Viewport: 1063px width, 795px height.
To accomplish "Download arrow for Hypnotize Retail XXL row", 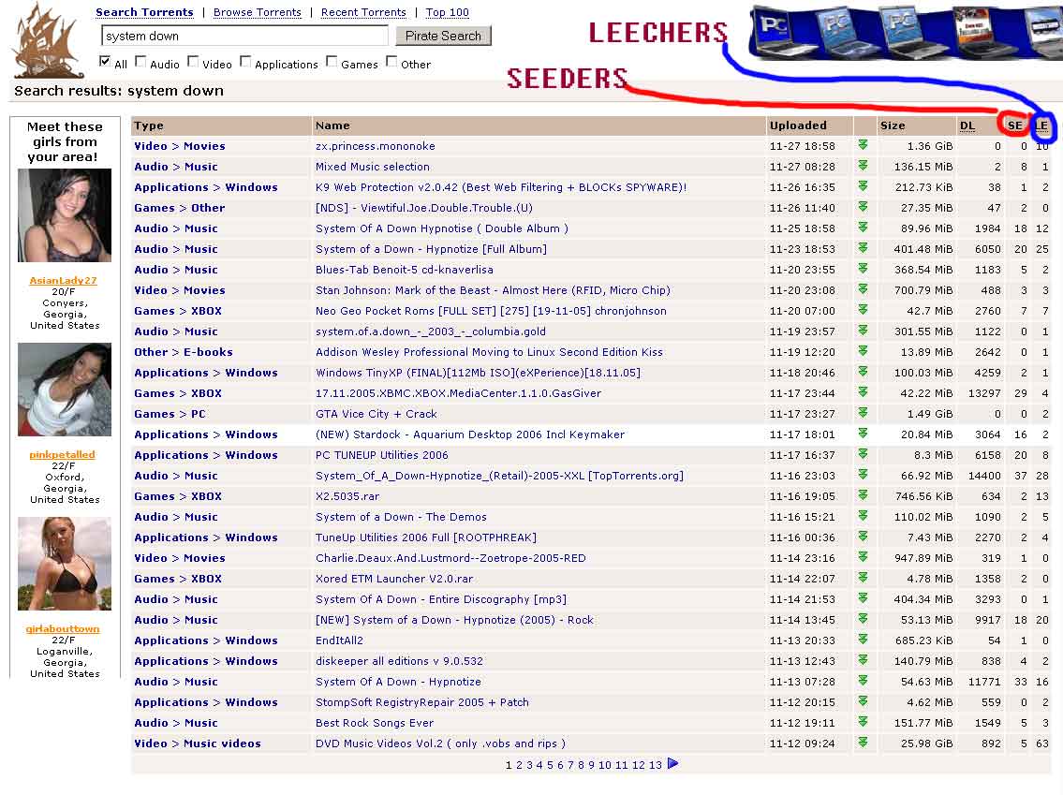I will [x=863, y=475].
